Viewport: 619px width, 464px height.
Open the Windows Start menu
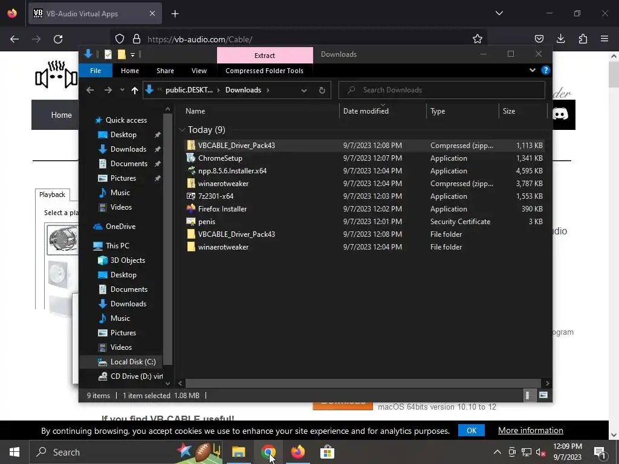click(x=15, y=452)
